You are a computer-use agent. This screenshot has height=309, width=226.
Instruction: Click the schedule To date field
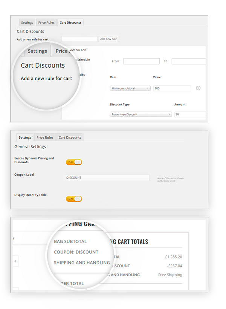pos(188,61)
